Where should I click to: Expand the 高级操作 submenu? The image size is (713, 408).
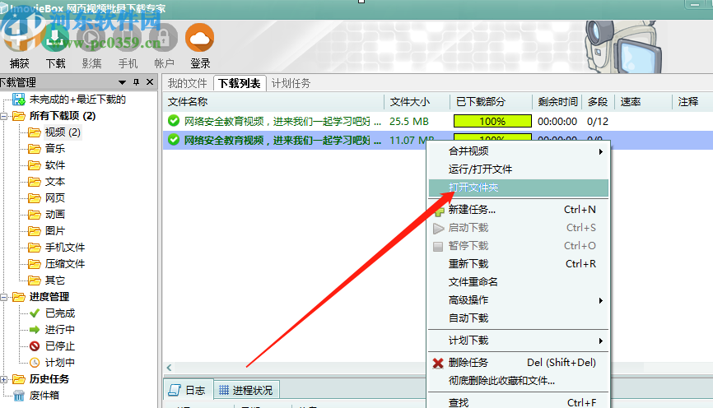[x=519, y=300]
